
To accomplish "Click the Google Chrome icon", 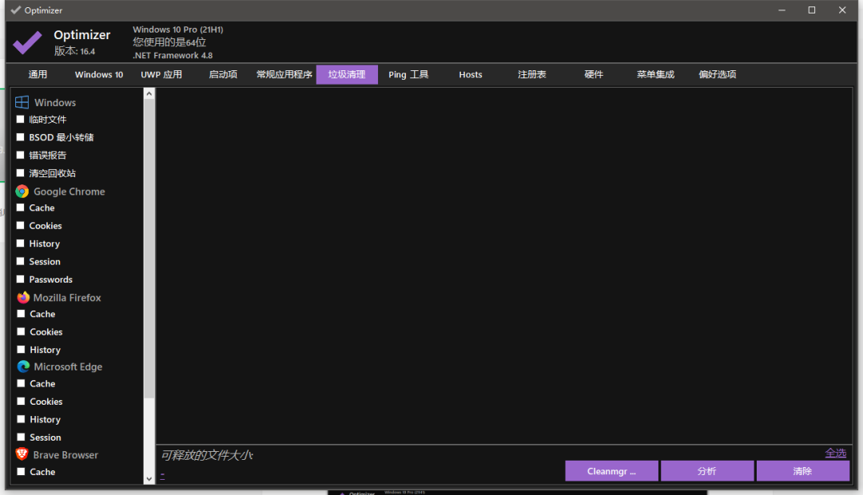I will pyautogui.click(x=22, y=192).
